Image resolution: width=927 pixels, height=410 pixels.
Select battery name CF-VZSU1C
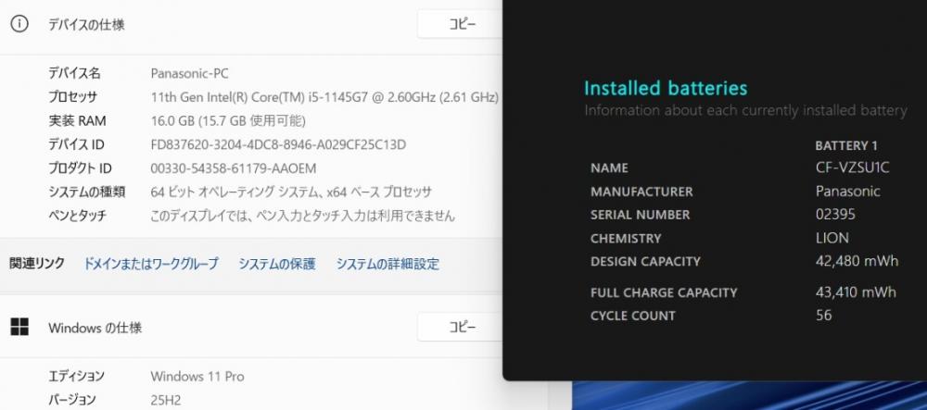[x=852, y=168]
